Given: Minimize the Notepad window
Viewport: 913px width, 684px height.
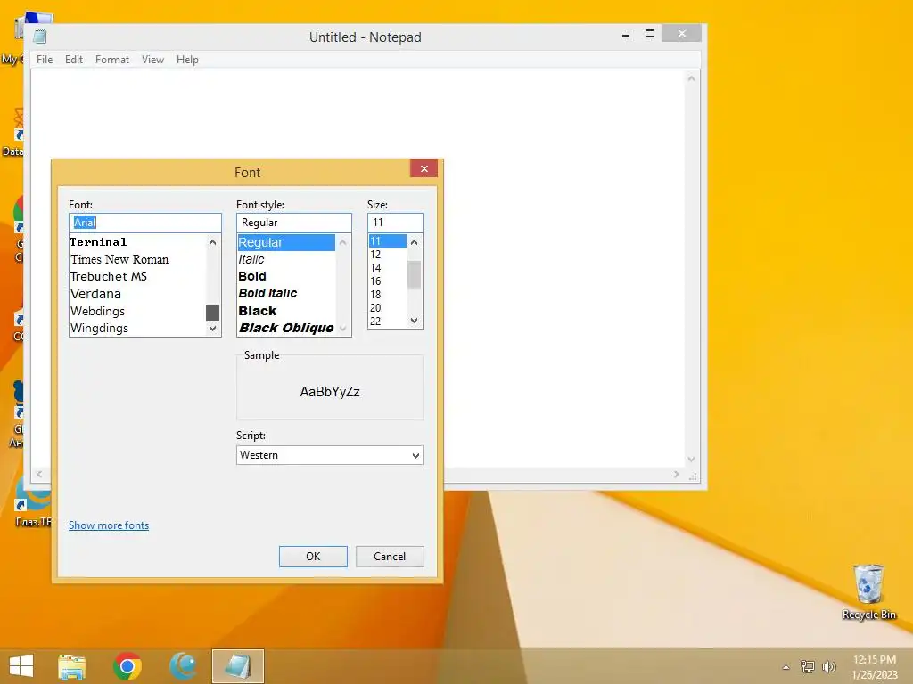Looking at the screenshot, I should (x=626, y=34).
